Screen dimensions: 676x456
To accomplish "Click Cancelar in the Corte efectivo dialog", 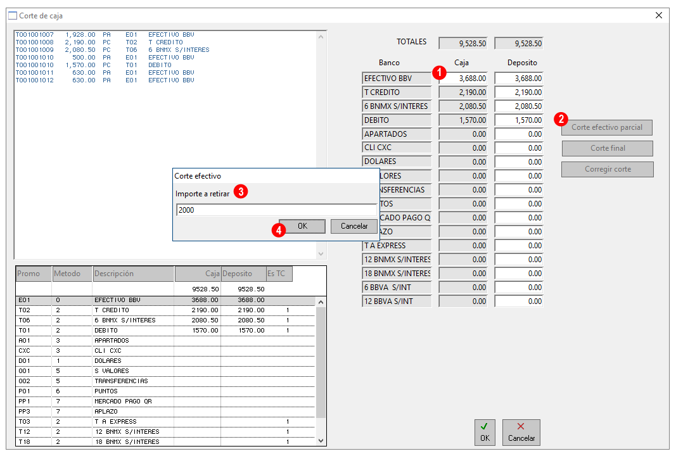I will click(354, 226).
